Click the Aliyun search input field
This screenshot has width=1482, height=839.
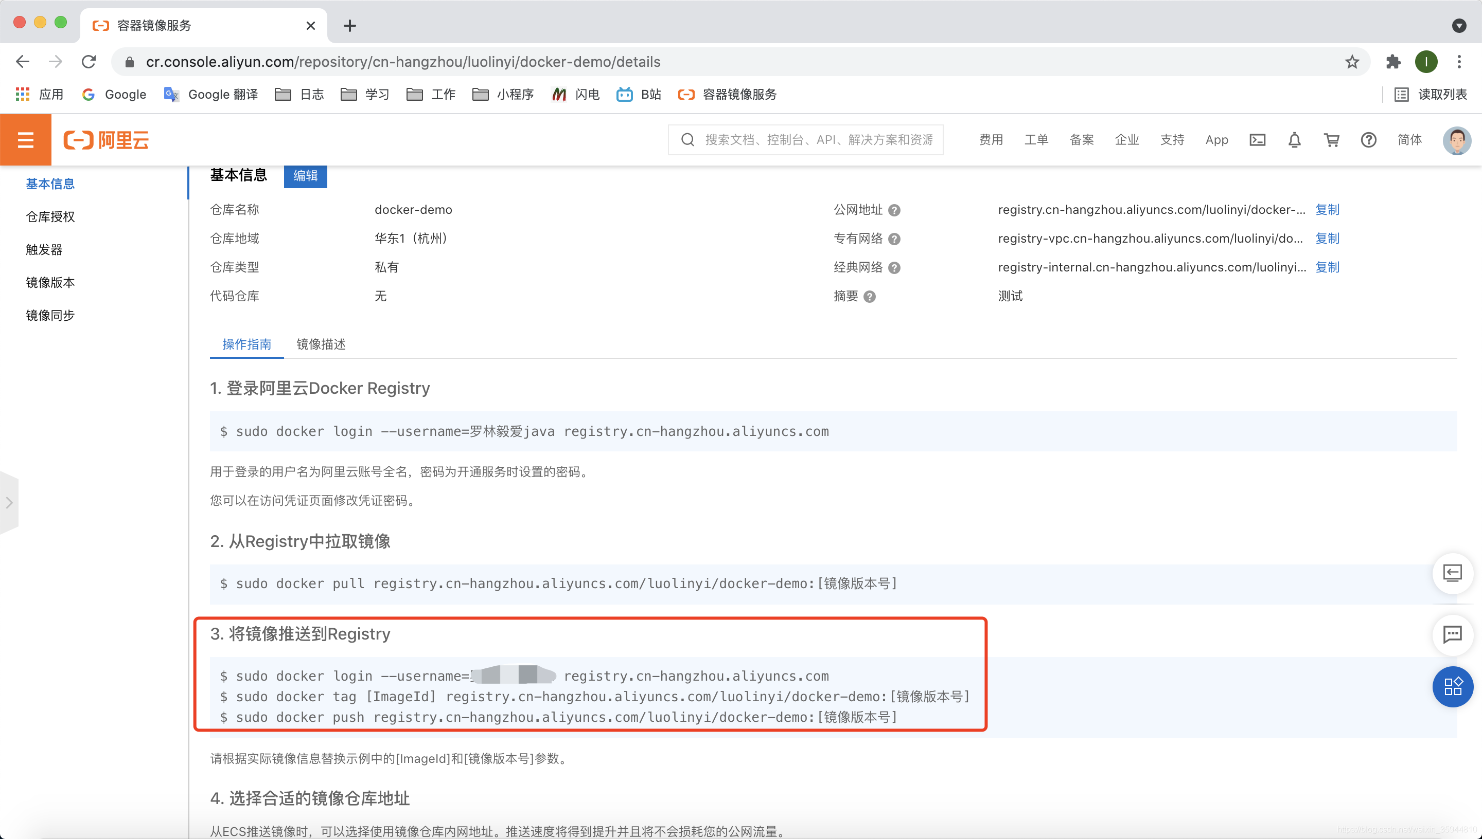pos(818,140)
